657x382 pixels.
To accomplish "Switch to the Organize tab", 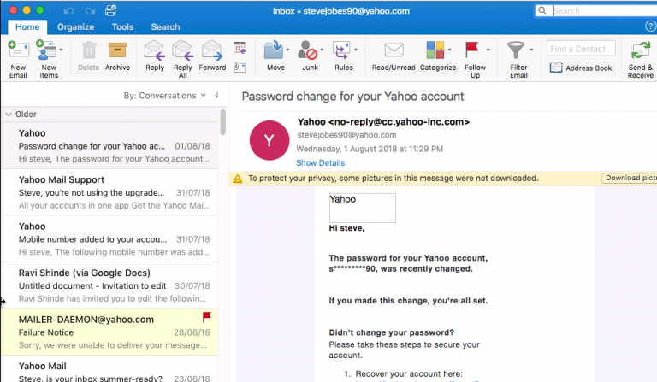I will click(75, 27).
